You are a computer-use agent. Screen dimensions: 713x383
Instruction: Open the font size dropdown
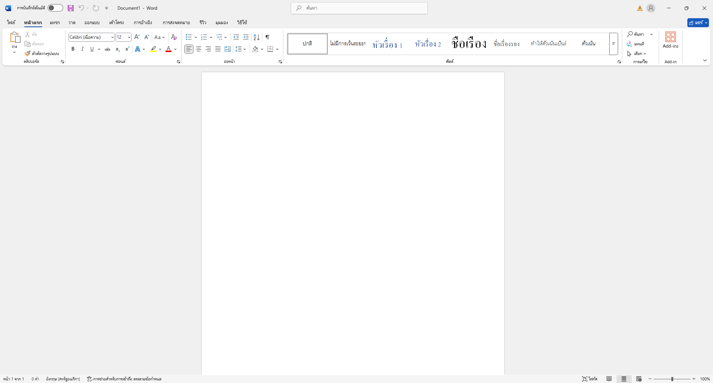129,37
